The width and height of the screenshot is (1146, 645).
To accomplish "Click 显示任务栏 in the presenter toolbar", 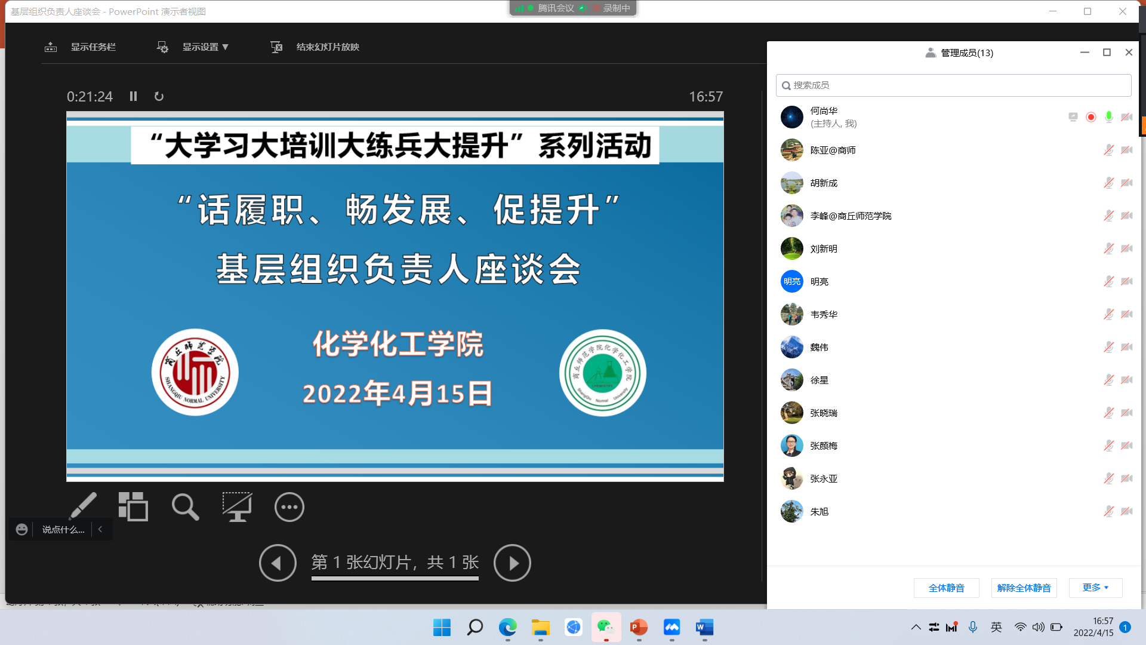I will pos(93,47).
